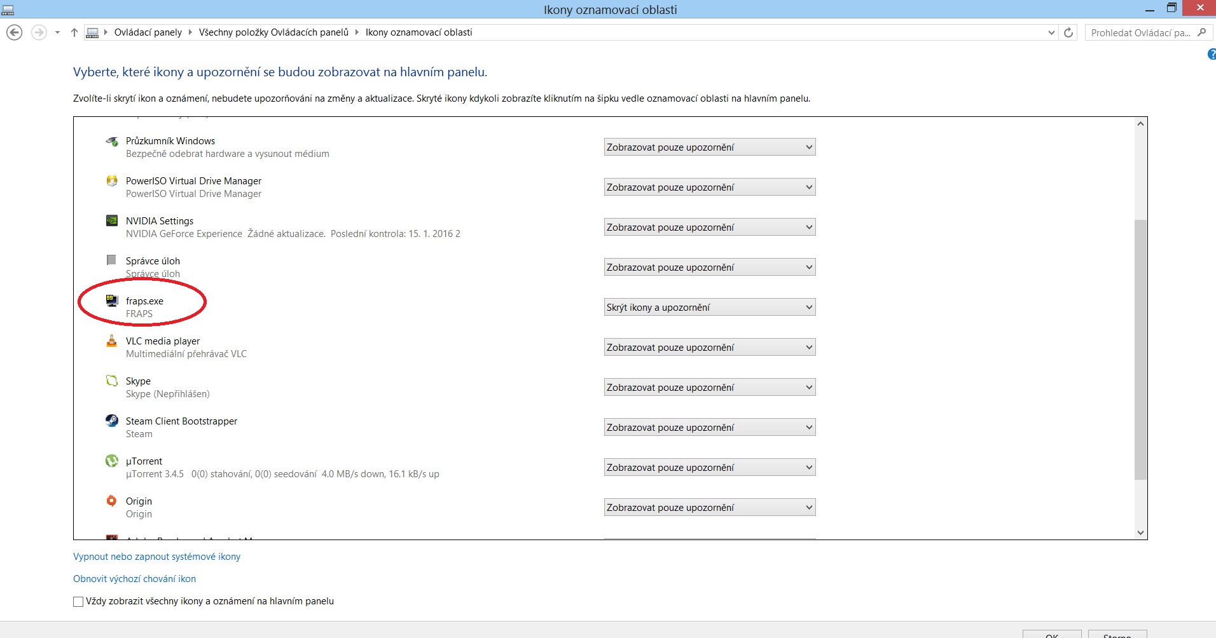Screen dimensions: 1216x638
Task: Refresh the address bar location
Action: coord(1068,32)
